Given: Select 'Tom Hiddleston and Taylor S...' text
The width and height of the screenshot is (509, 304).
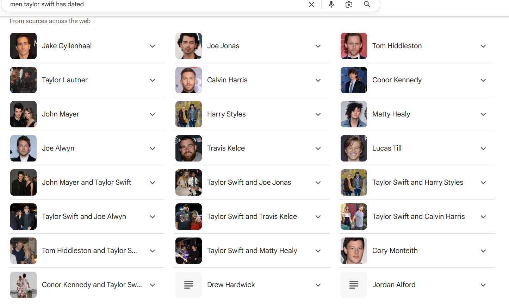Looking at the screenshot, I should coord(89,251).
